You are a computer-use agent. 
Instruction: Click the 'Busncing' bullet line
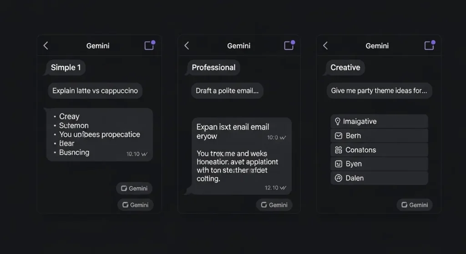coord(74,153)
